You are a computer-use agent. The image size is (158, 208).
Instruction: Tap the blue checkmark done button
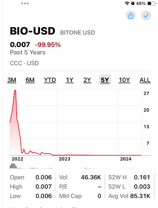[x=146, y=15]
